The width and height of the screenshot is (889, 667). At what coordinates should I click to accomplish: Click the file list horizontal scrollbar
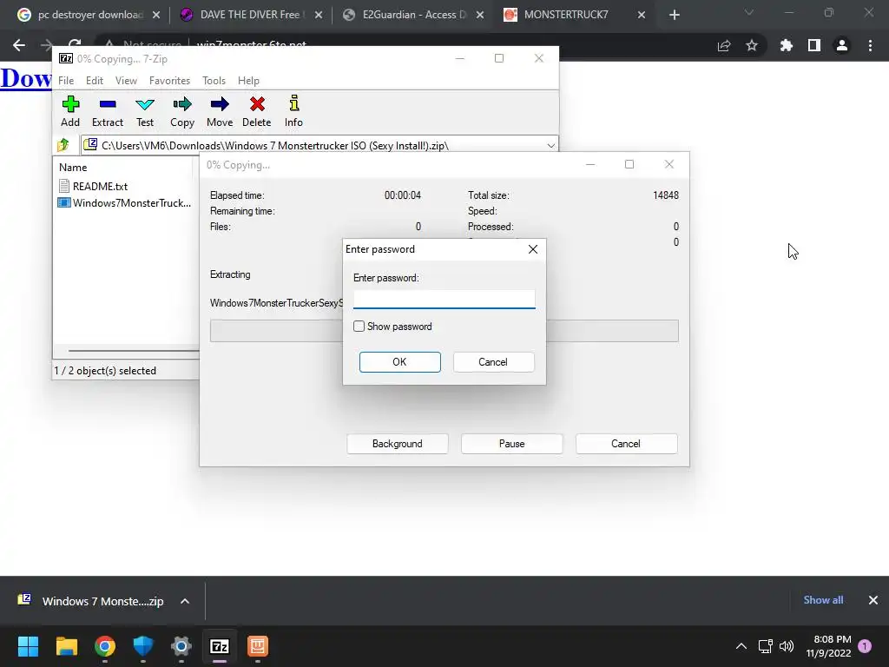pyautogui.click(x=134, y=351)
